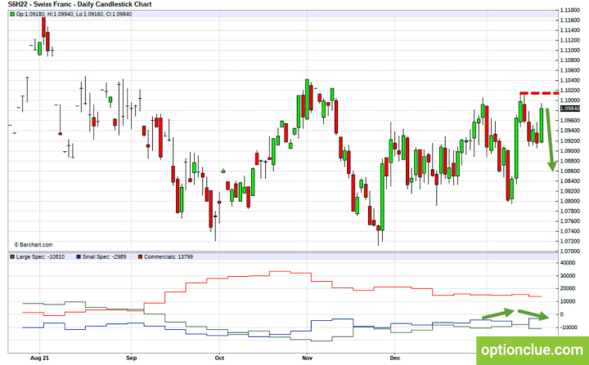The height and width of the screenshot is (365, 589).
Task: Select the chart title S6H22 Swiss Franc
Action: [79, 5]
